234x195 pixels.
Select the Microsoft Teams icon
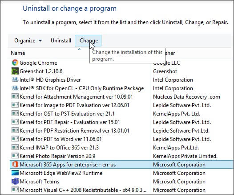[15, 181]
